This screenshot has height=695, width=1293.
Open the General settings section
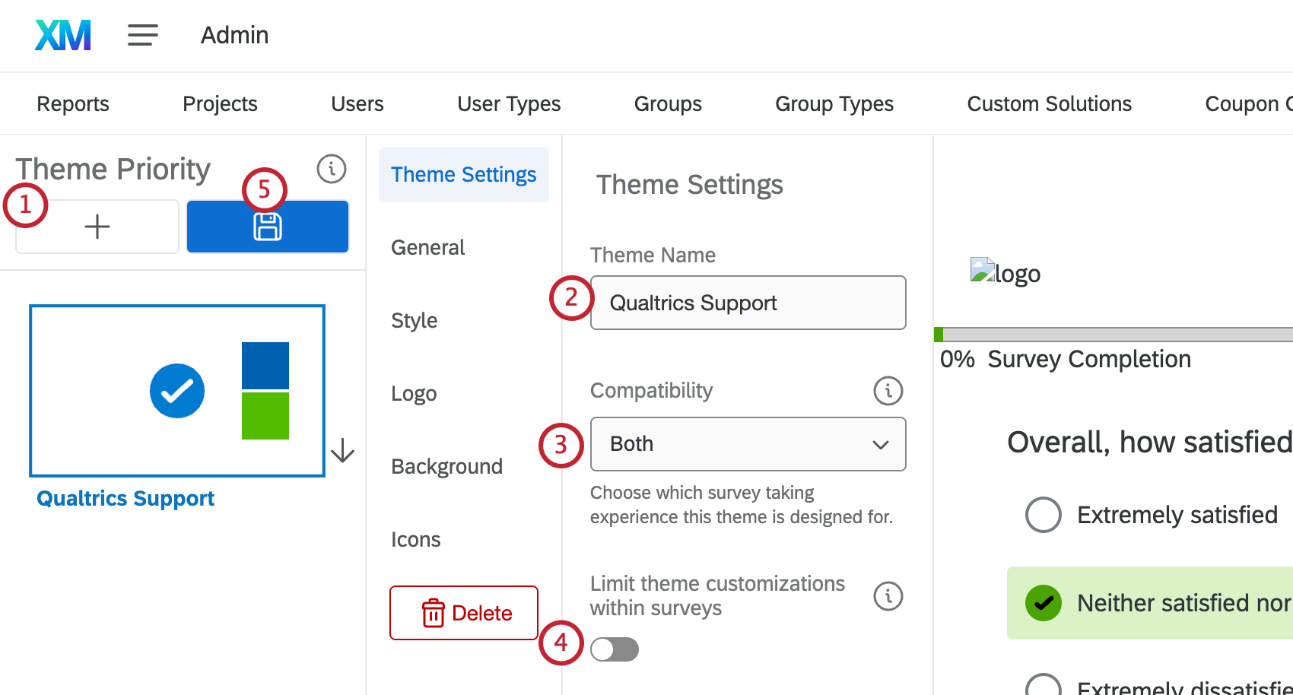click(x=427, y=248)
